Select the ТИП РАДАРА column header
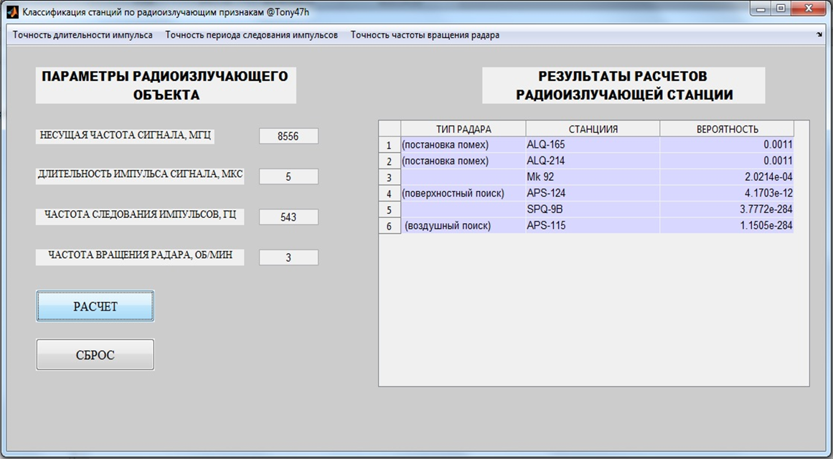This screenshot has height=459, width=833. [x=463, y=128]
